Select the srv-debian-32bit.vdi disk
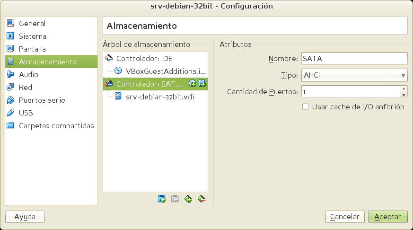Viewport: 413px width, 230px height. tap(160, 97)
